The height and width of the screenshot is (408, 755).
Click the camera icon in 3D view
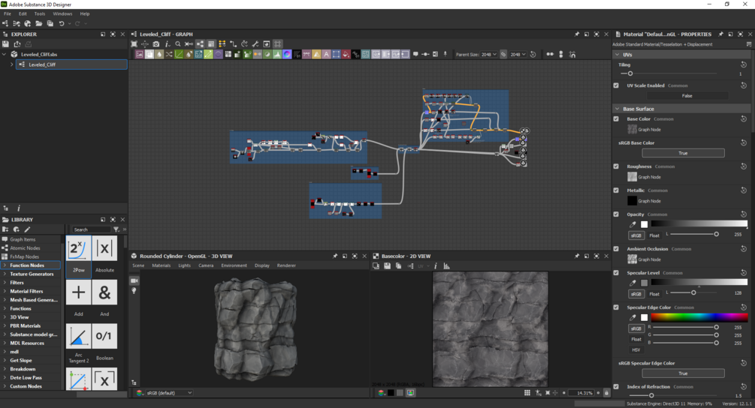tap(134, 280)
